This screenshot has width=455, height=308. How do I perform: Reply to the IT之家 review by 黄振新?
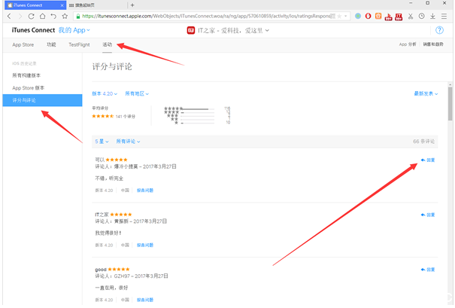coord(428,215)
